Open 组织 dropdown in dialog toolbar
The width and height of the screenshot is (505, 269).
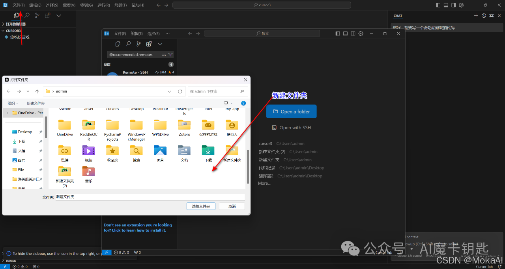click(13, 103)
